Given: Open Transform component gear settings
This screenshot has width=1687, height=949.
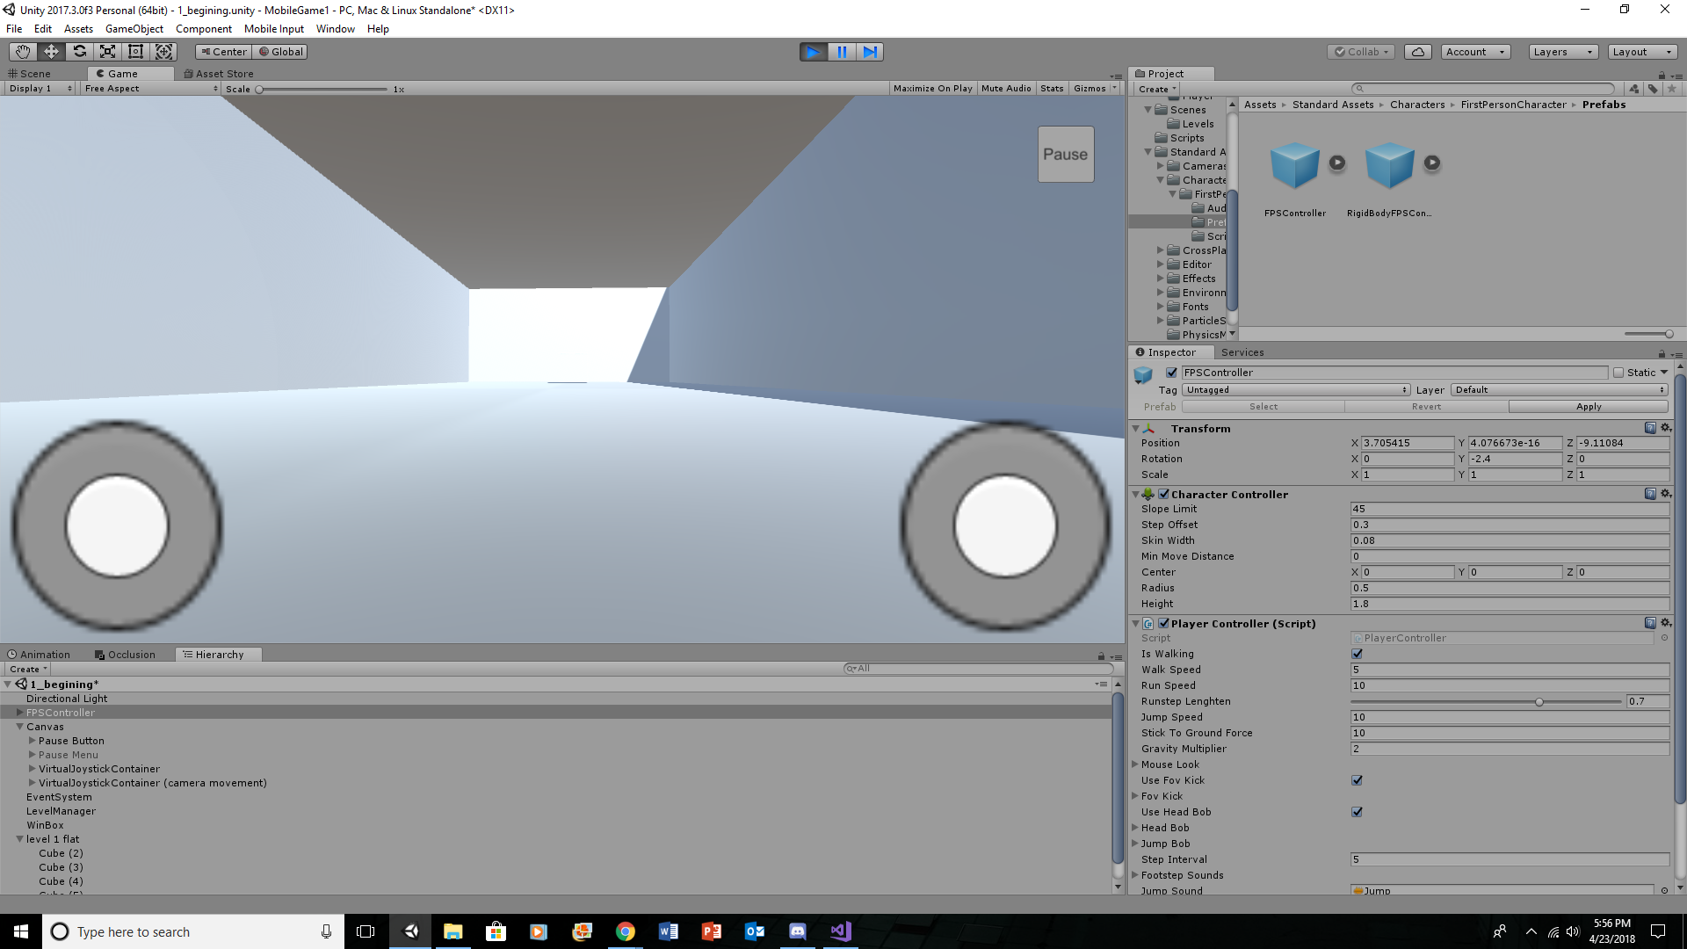Looking at the screenshot, I should [1665, 428].
